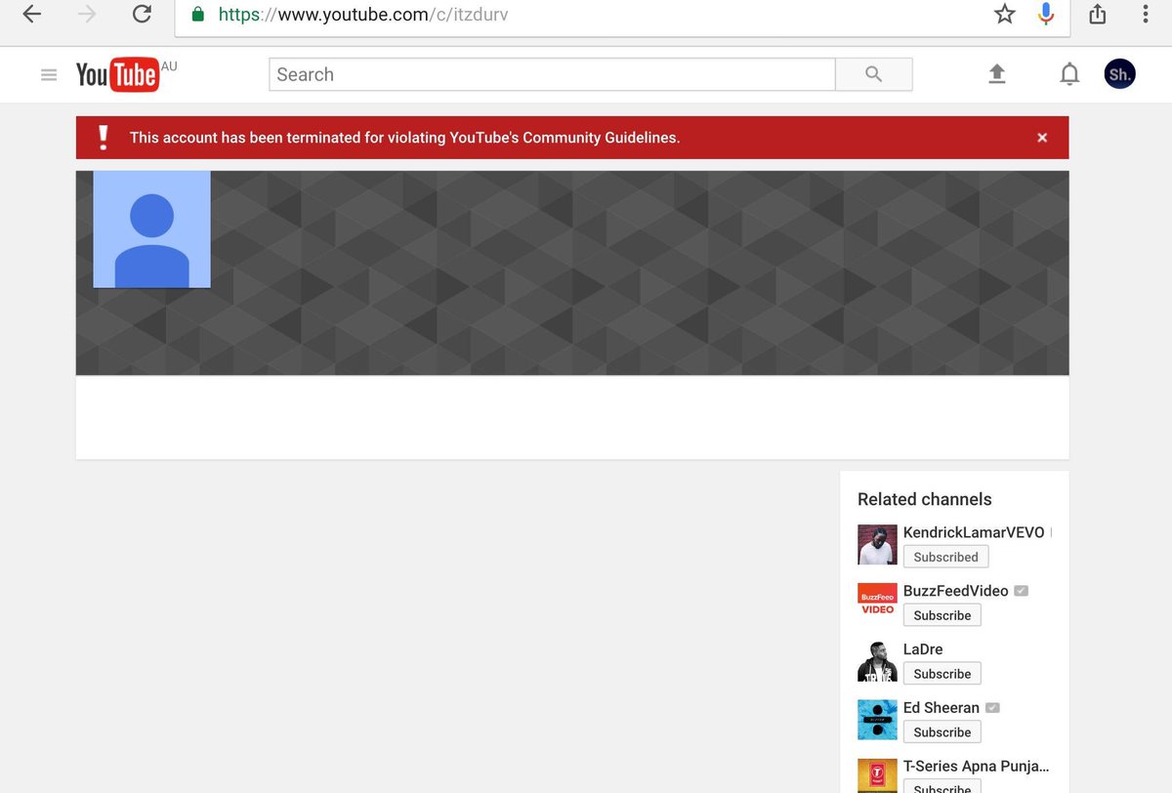This screenshot has height=793, width=1172.
Task: Bookmark page with the star icon
Action: [1004, 15]
